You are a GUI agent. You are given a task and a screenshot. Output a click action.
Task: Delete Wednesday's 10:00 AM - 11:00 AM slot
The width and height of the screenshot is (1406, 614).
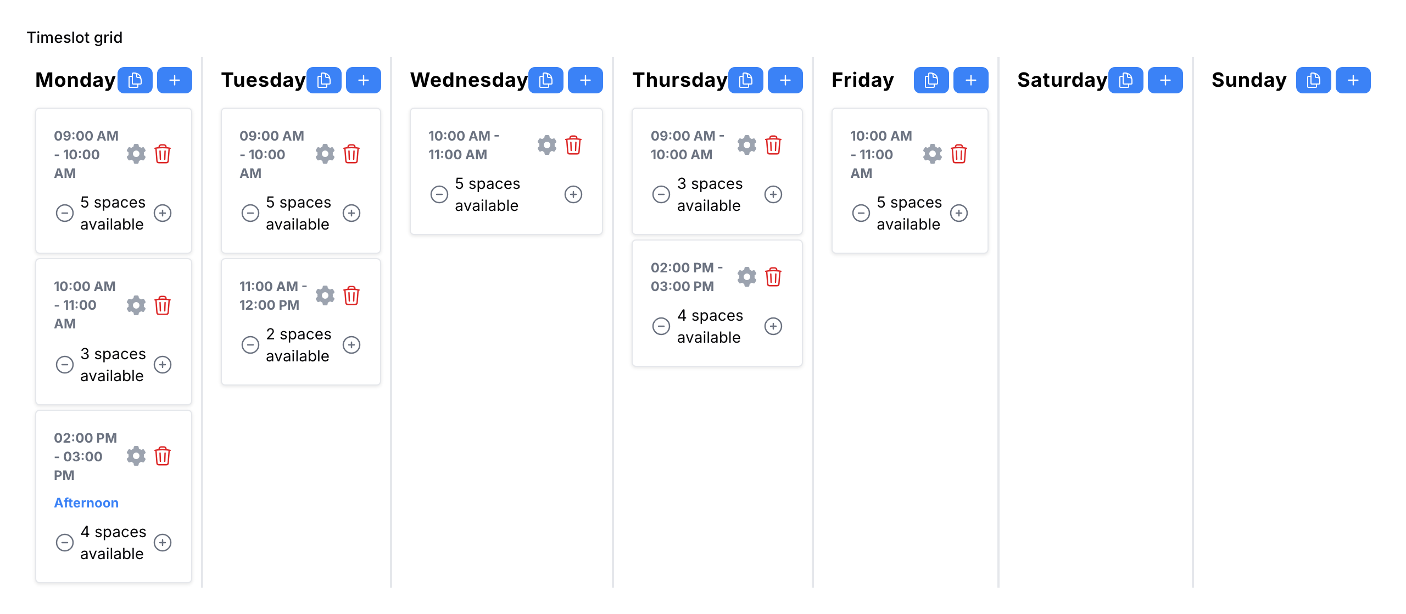click(573, 145)
